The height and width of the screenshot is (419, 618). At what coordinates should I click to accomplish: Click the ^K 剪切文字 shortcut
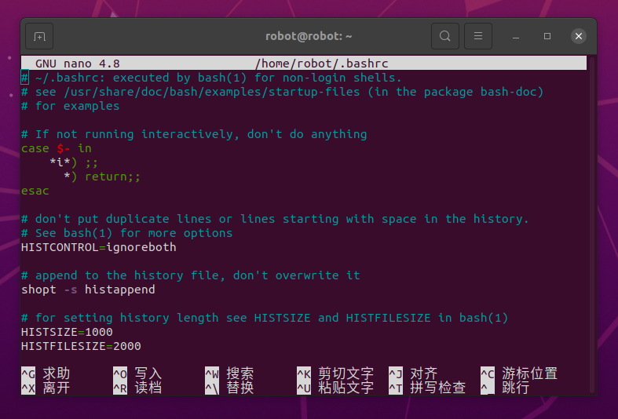click(x=335, y=373)
